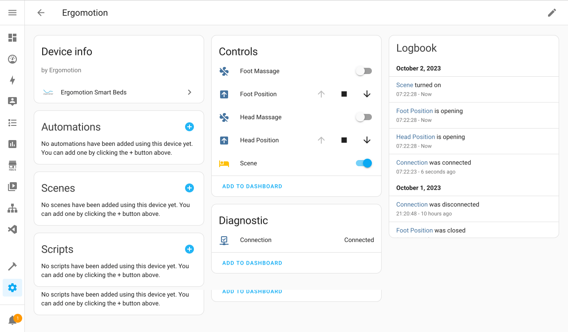The height and width of the screenshot is (332, 568).
Task: Toggle the Foot Massage switch
Action: click(x=364, y=71)
